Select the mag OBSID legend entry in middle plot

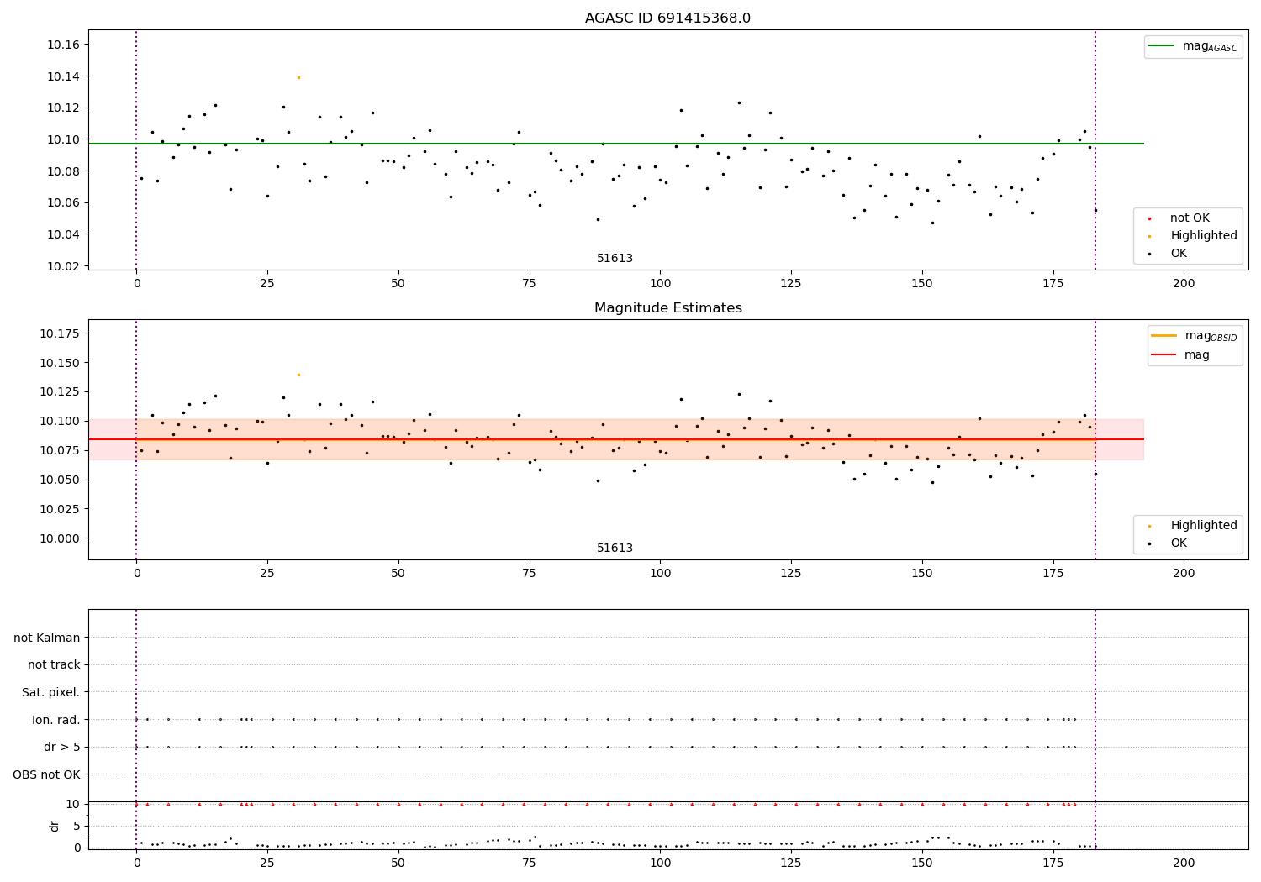[x=1195, y=336]
